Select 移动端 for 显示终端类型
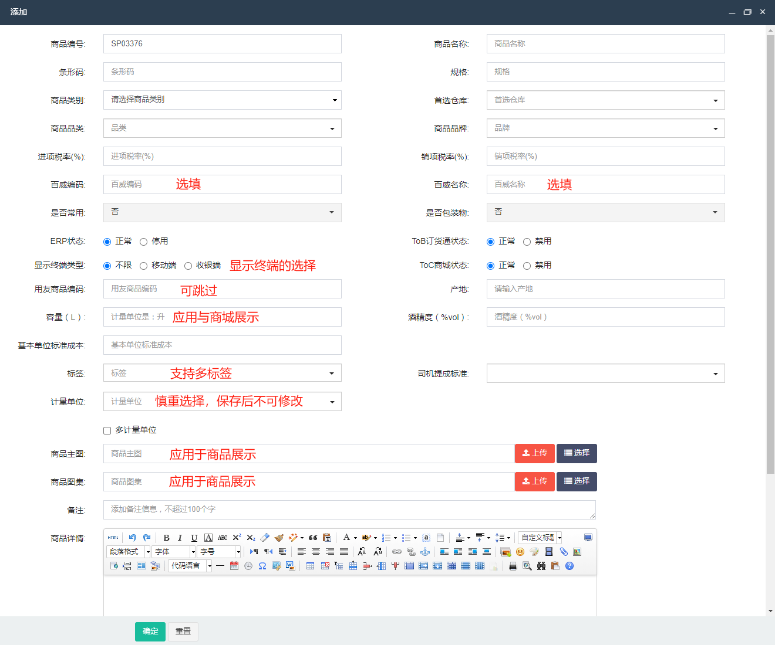Viewport: 775px width, 645px height. click(x=143, y=266)
